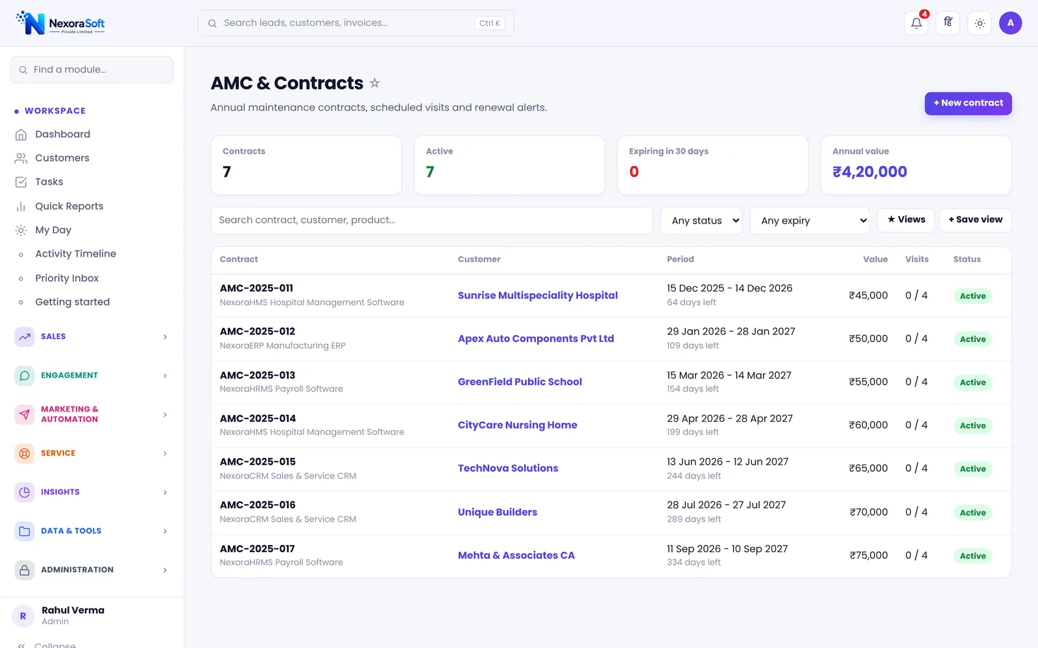Click the Contracts summary card
Viewport: 1038px width, 648px height.
coord(306,165)
